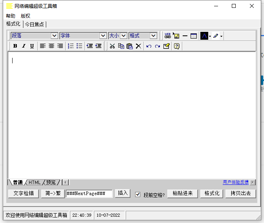
Task: Open the 版权 menu
Action: [x=26, y=16]
